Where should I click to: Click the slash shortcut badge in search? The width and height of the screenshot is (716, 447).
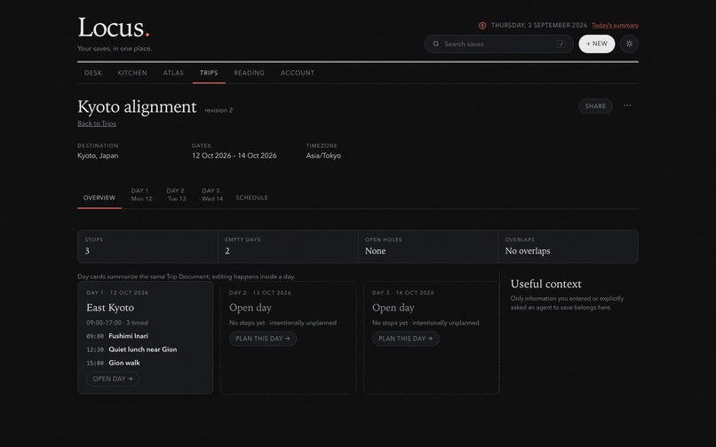(561, 43)
